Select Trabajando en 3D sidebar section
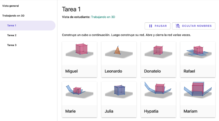Image resolution: width=219 pixels, height=121 pixels. pos(13,16)
